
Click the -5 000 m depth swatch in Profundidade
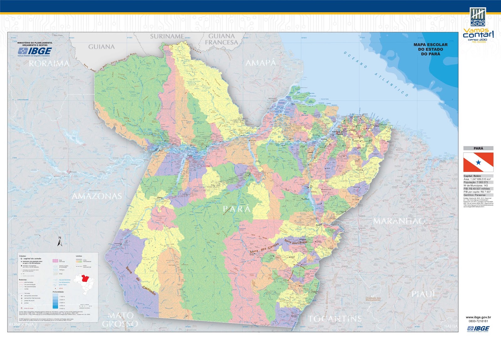[x=55, y=307]
